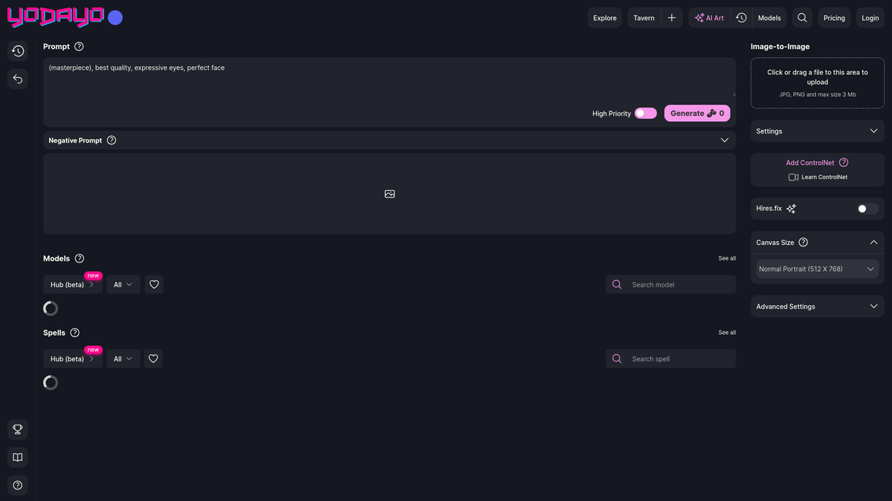Enable the High Priority toggle
The width and height of the screenshot is (892, 501).
pyautogui.click(x=645, y=113)
